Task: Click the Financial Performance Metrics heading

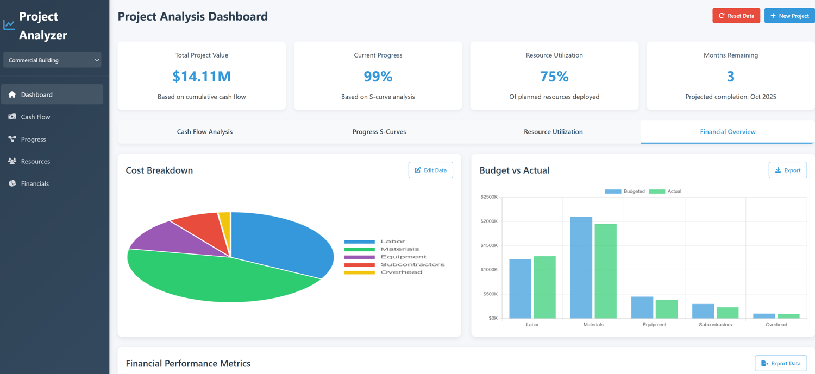Action: click(188, 364)
